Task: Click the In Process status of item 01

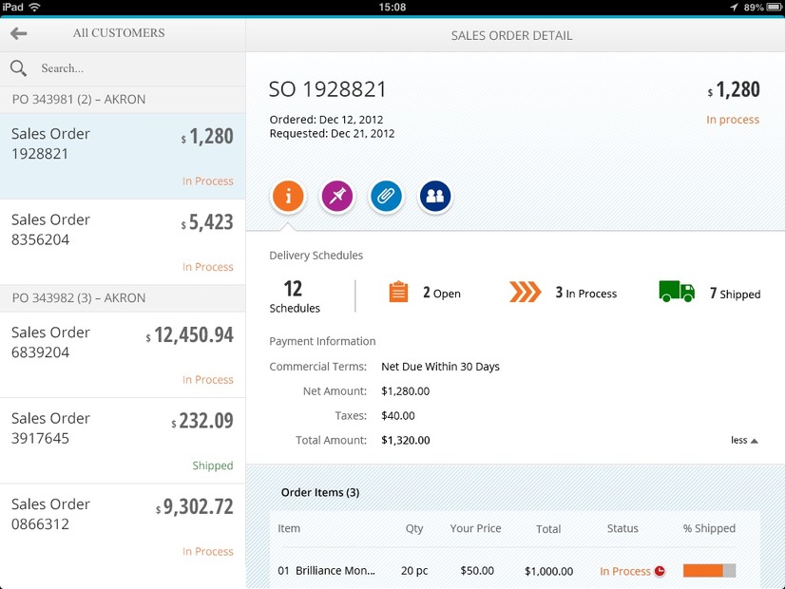Action: click(x=624, y=571)
